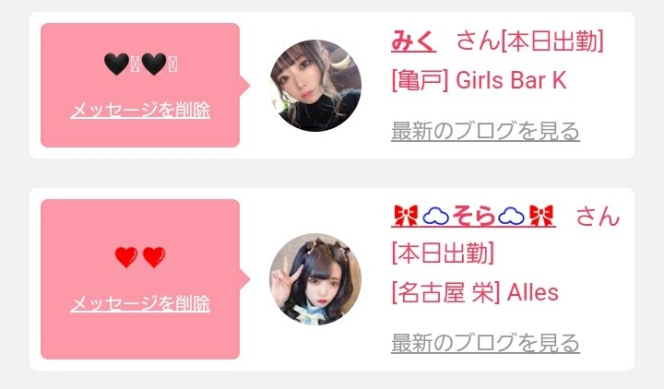
Task: Click the cloud icon right of そら
Action: (511, 217)
